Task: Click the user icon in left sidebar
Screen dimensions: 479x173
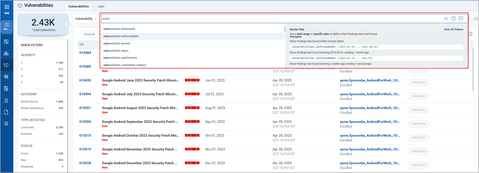Action: [6, 100]
